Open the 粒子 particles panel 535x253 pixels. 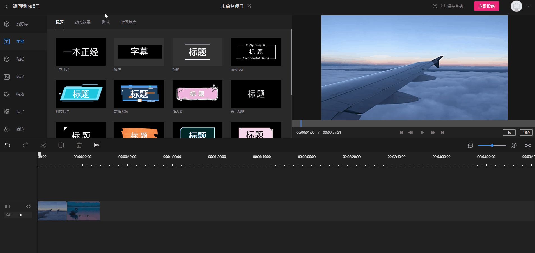click(20, 112)
